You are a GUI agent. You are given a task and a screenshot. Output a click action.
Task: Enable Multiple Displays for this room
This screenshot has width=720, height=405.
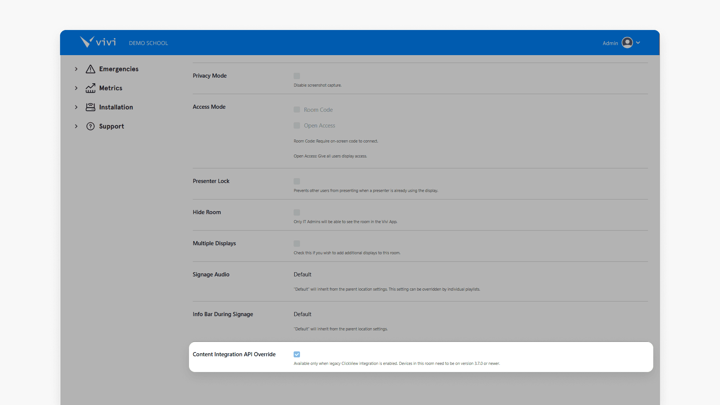tap(297, 243)
